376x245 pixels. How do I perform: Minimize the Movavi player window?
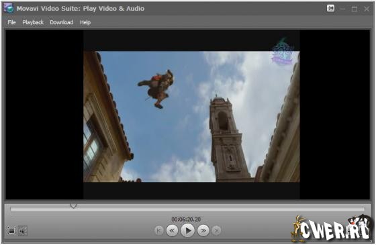[342, 9]
